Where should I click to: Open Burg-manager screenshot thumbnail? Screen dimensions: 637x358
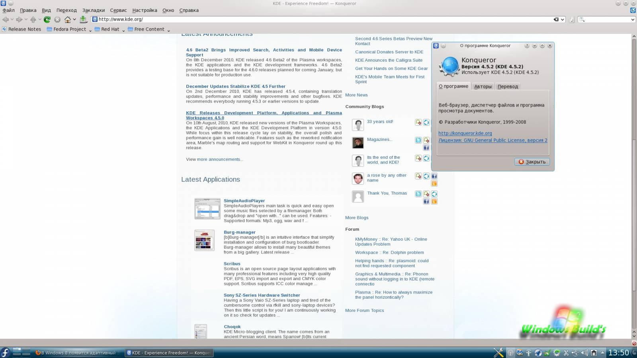pos(204,240)
